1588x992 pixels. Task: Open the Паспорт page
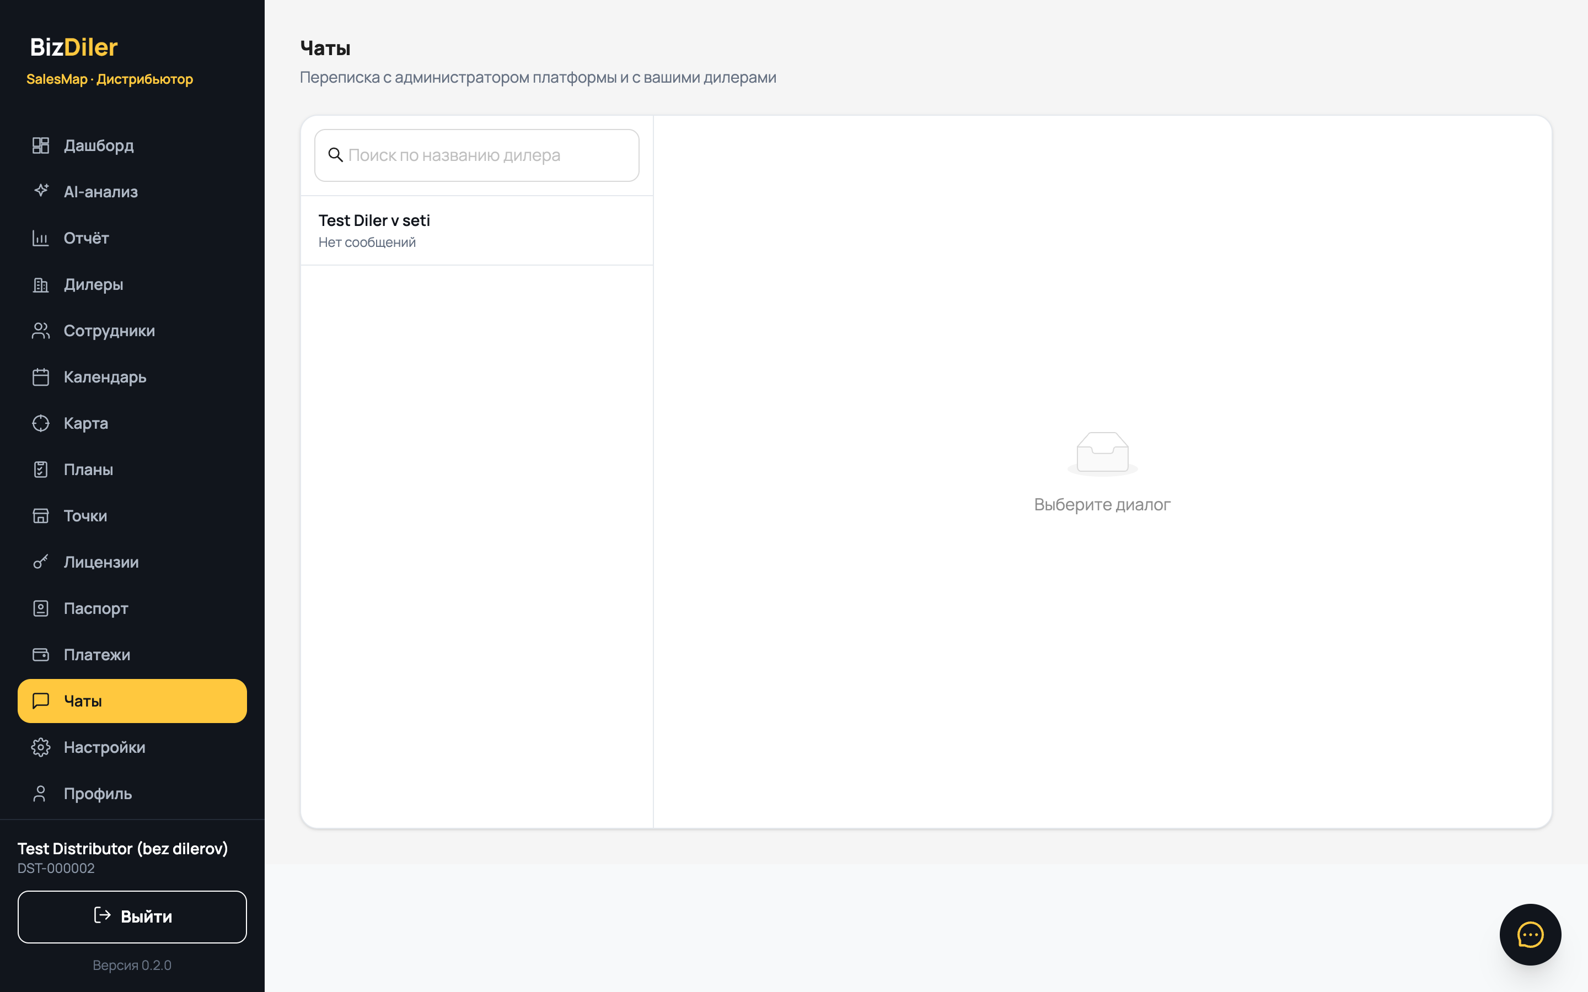132,608
